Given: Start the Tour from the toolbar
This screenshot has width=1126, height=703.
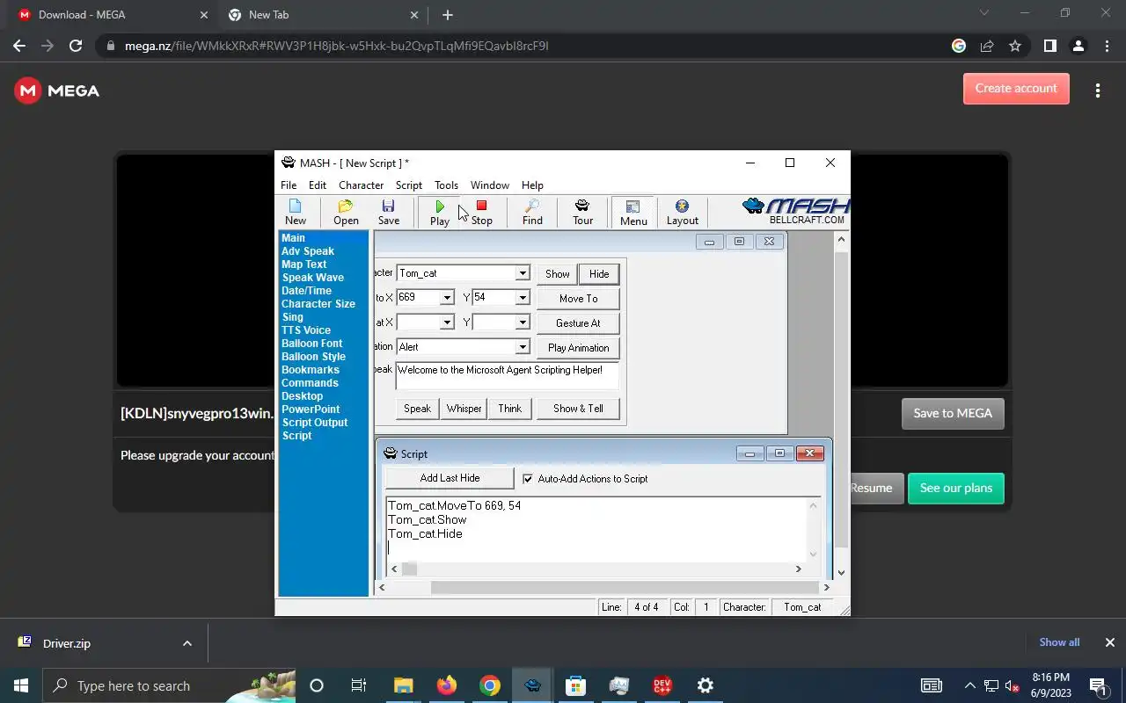Looking at the screenshot, I should [x=582, y=212].
